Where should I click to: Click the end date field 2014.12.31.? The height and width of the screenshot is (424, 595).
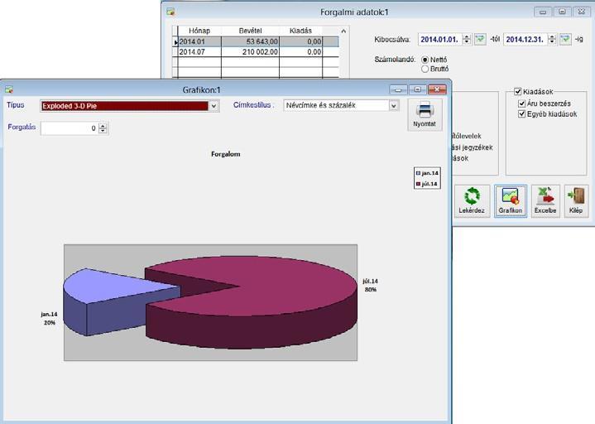point(525,40)
